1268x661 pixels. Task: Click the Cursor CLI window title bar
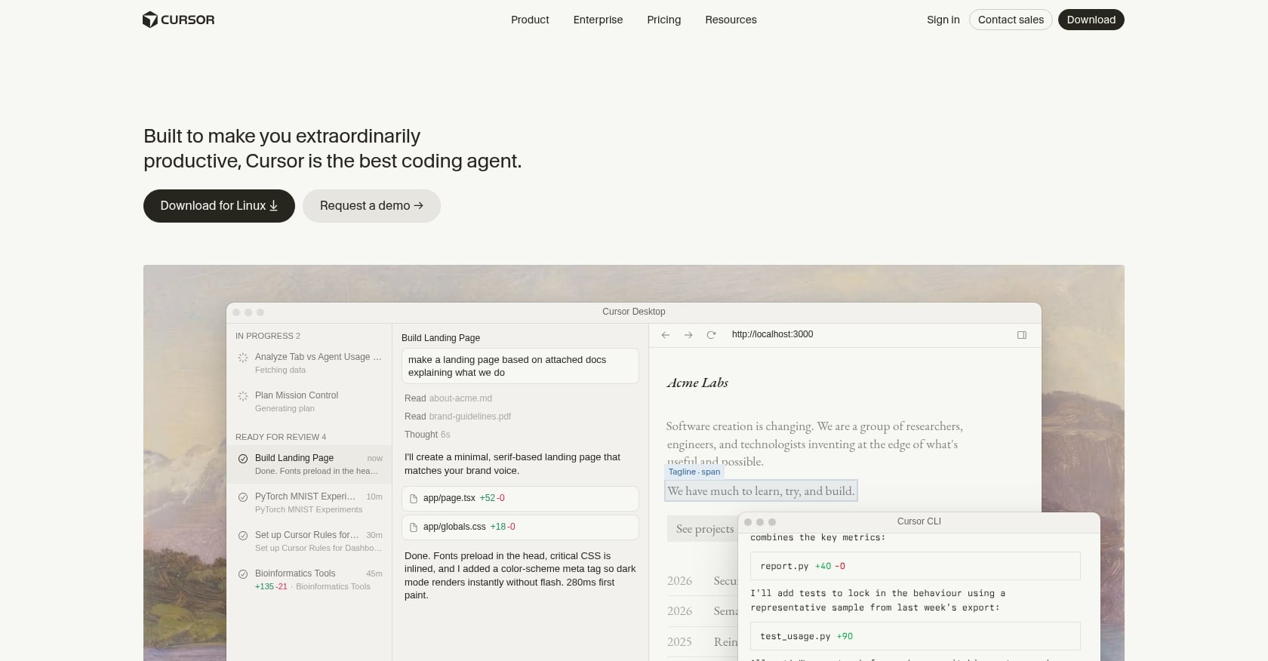tap(919, 521)
